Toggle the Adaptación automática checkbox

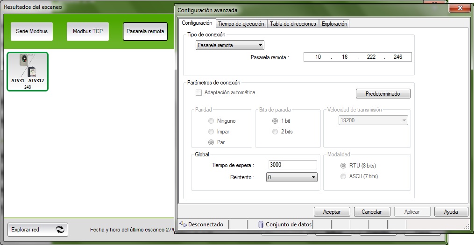point(199,93)
